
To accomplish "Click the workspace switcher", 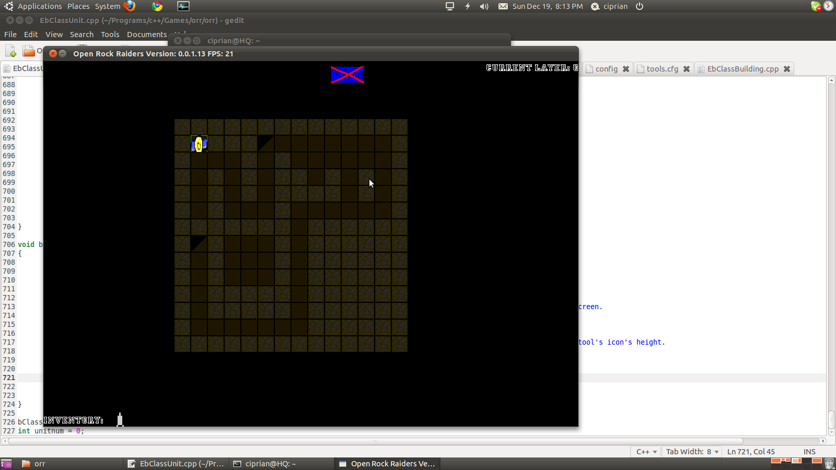I will (x=796, y=463).
